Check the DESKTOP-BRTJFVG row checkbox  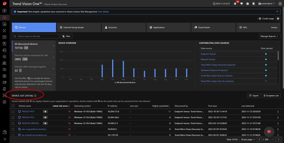pyautogui.click(x=13, y=124)
